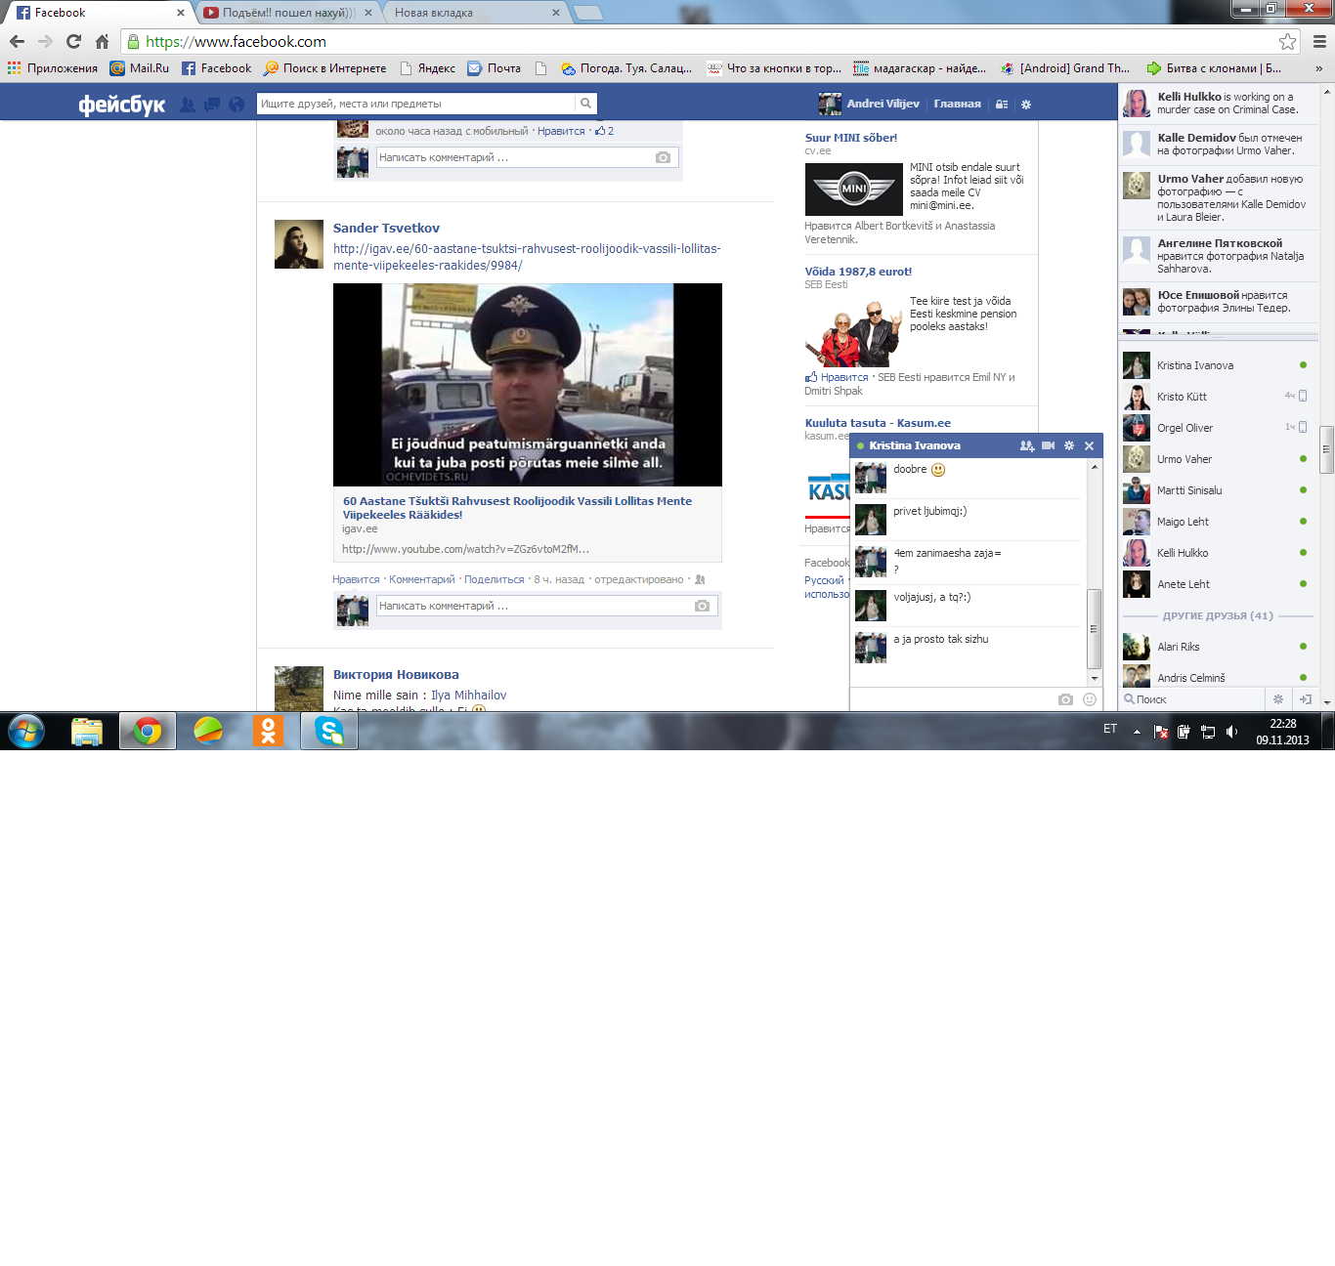Click Комментарий under Sander Tsvetkov post

[x=422, y=579]
